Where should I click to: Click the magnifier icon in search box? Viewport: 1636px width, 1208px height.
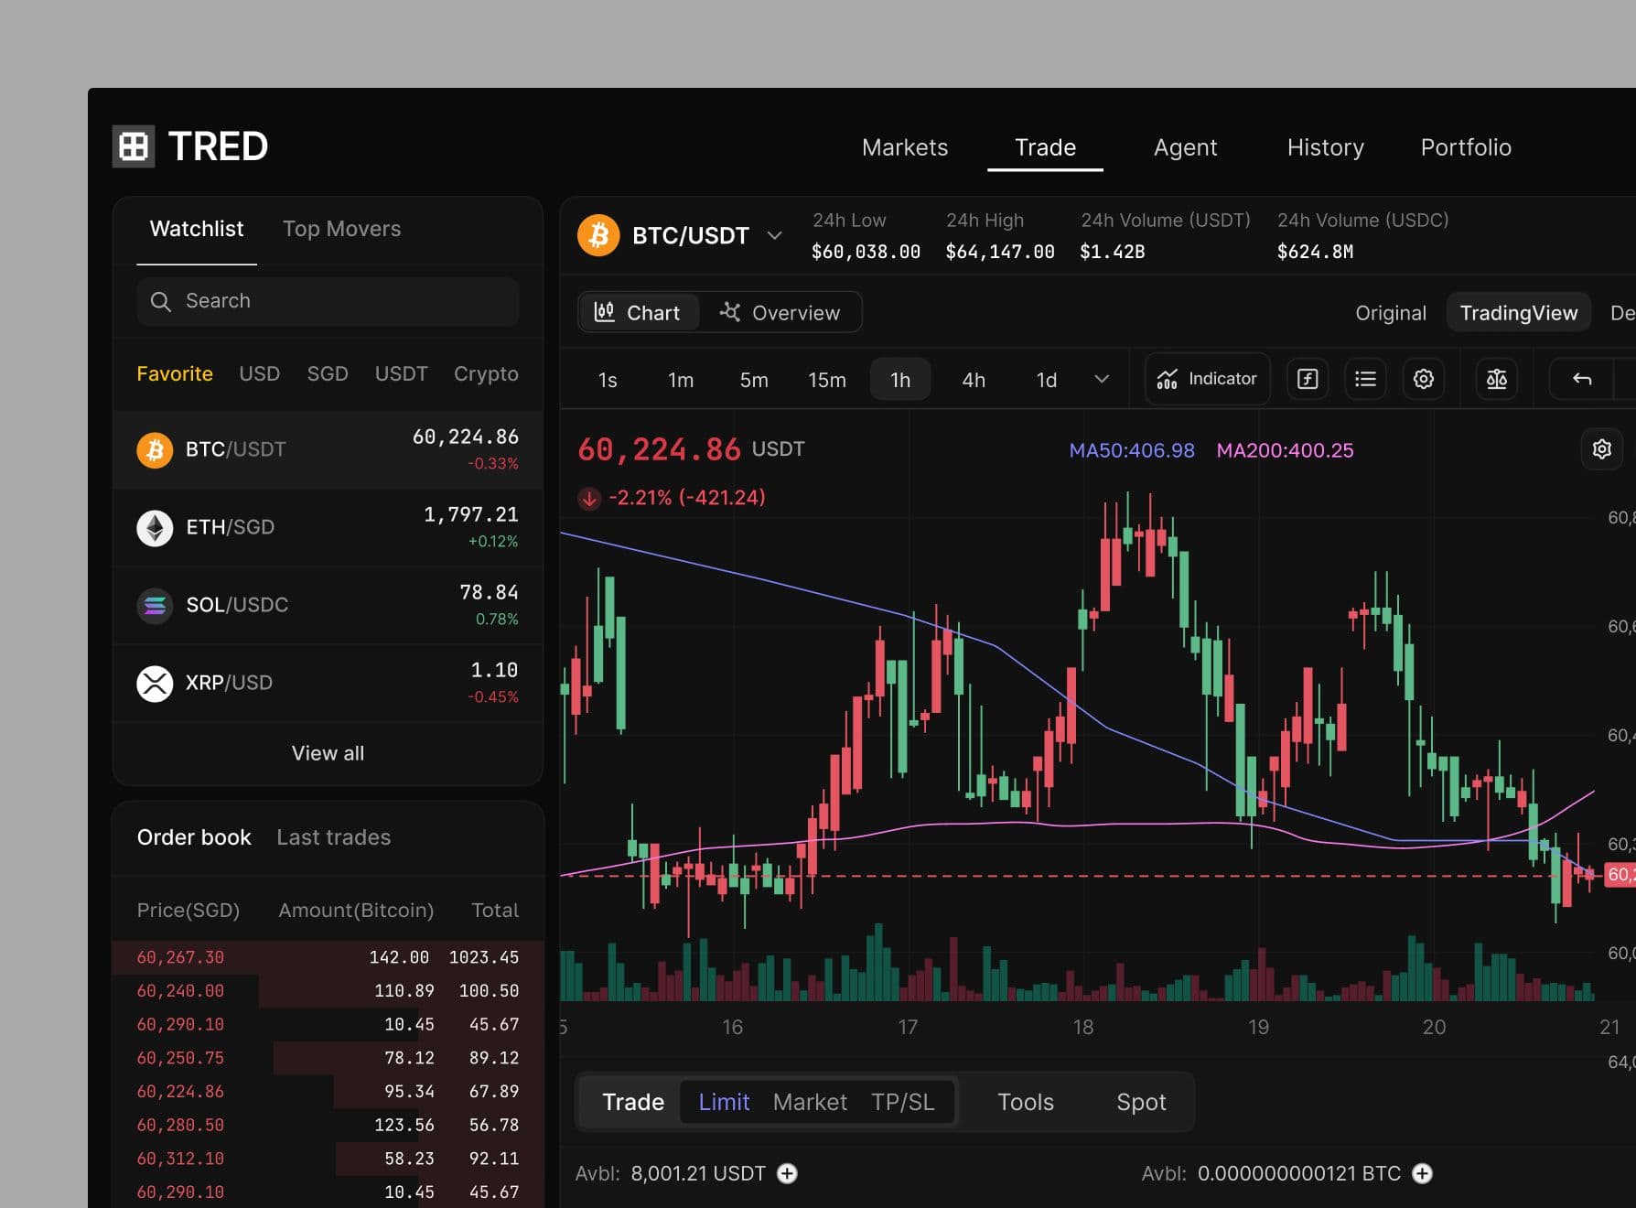click(x=161, y=301)
